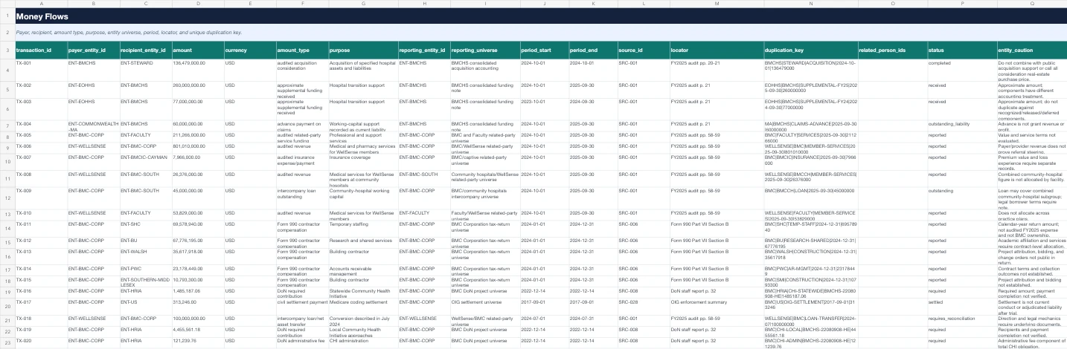The height and width of the screenshot is (349, 1067).
Task: Select the Money Flows title cell
Action: [x=540, y=16]
